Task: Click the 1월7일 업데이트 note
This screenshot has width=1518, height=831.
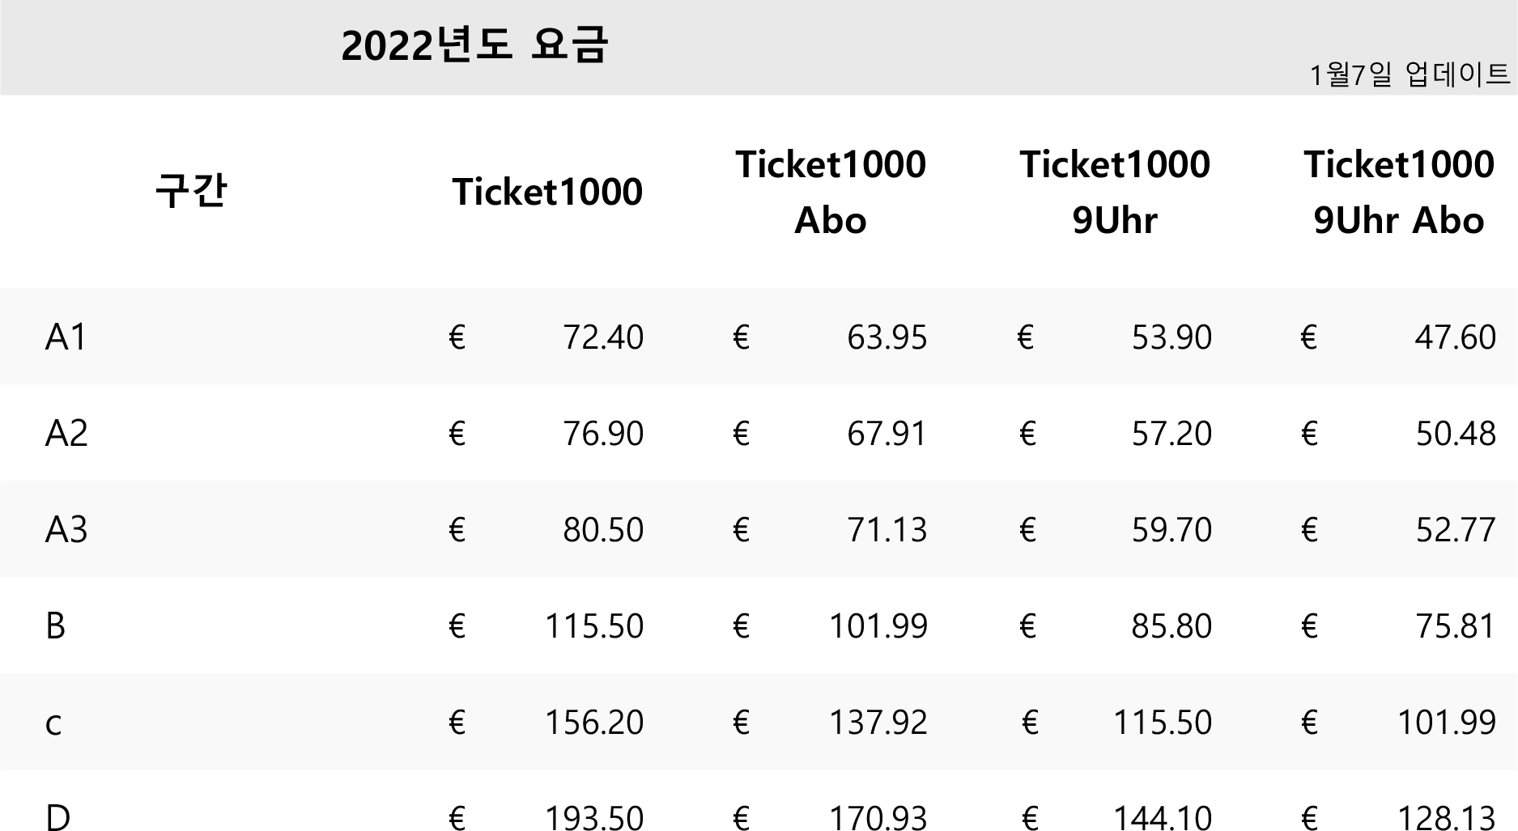Action: (1410, 74)
